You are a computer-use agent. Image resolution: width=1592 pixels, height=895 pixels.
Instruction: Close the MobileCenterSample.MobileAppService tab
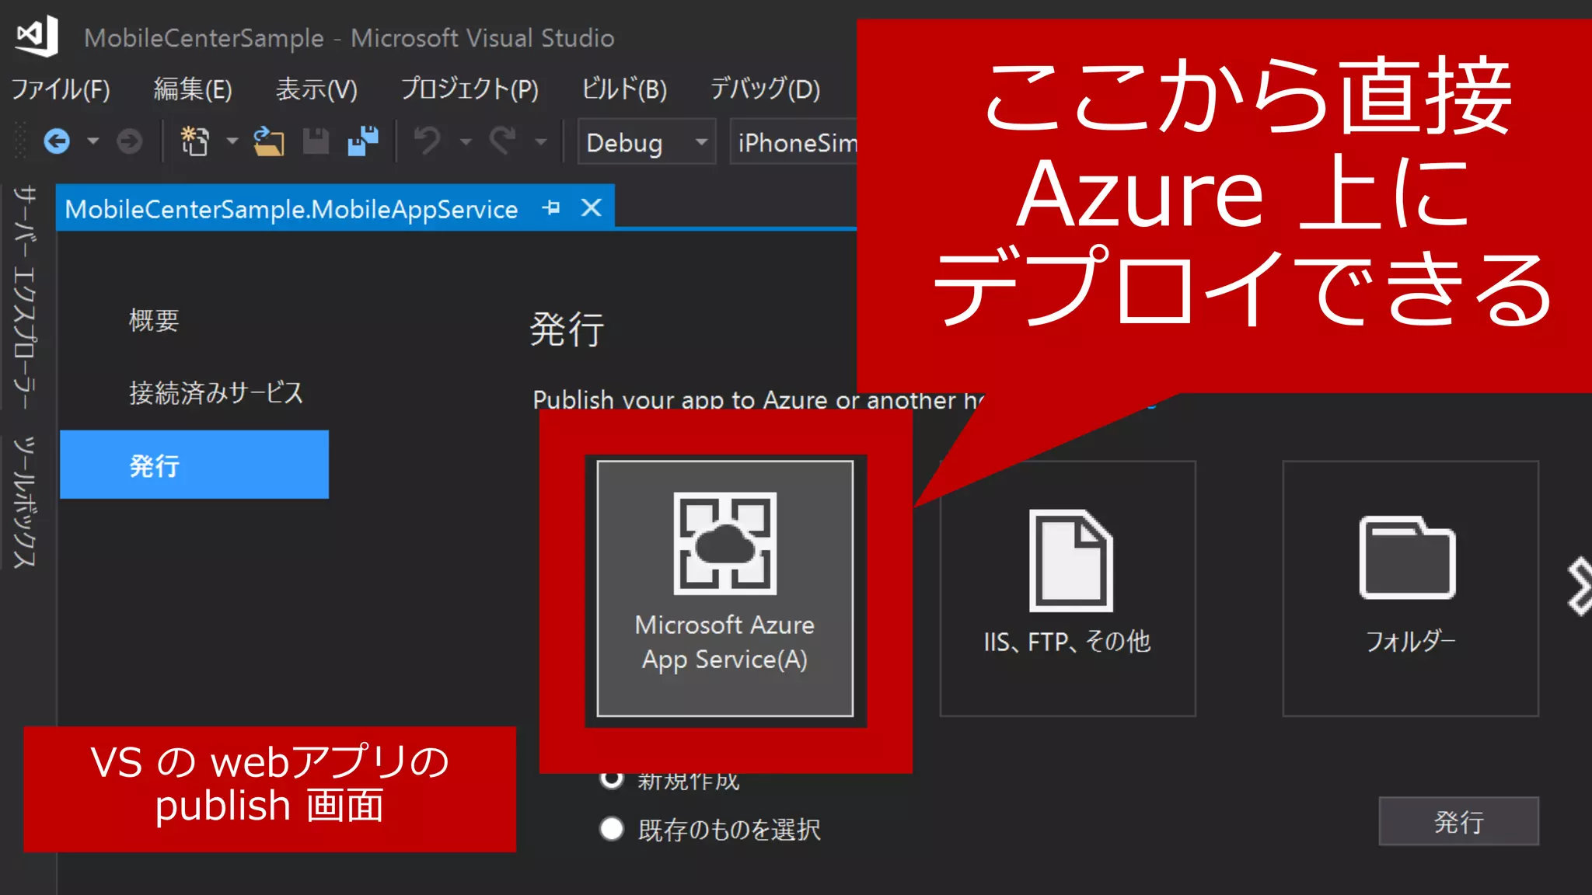coord(592,208)
